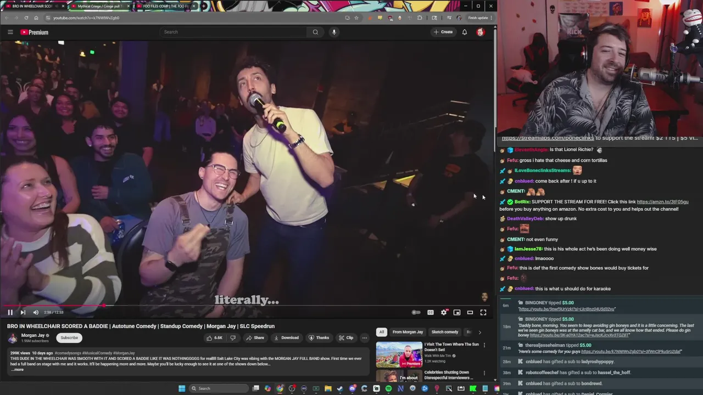This screenshot has width=703, height=395.
Task: Expand description with ...more
Action: (17, 370)
